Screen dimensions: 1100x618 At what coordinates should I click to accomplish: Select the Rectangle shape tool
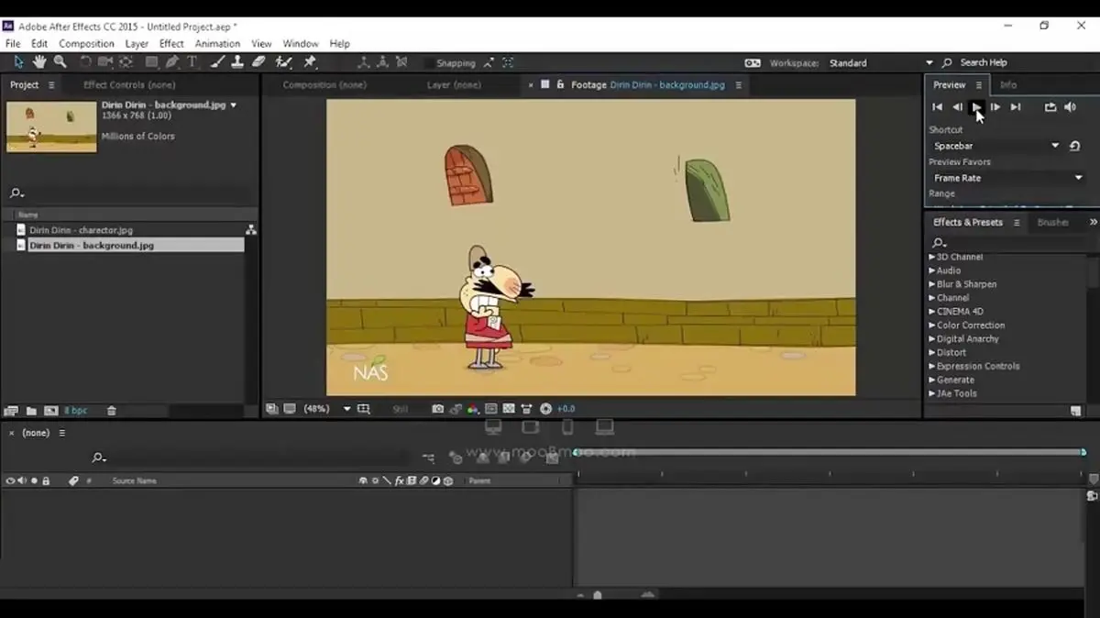(x=152, y=62)
